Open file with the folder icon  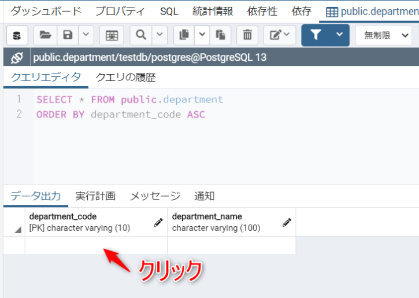click(x=46, y=35)
